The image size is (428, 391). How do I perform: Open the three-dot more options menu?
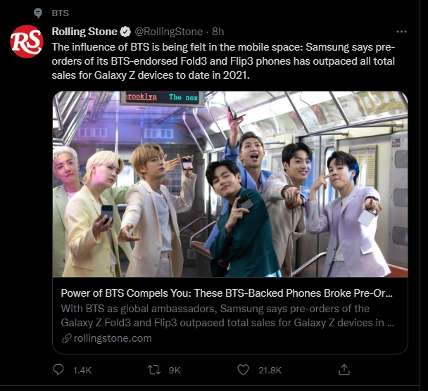[401, 32]
